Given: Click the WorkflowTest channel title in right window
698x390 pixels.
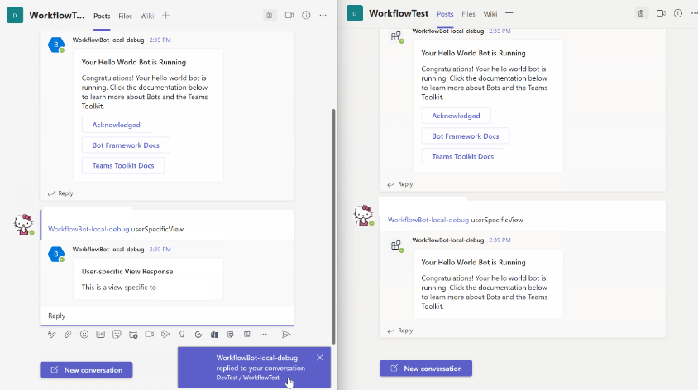Looking at the screenshot, I should click(x=399, y=13).
